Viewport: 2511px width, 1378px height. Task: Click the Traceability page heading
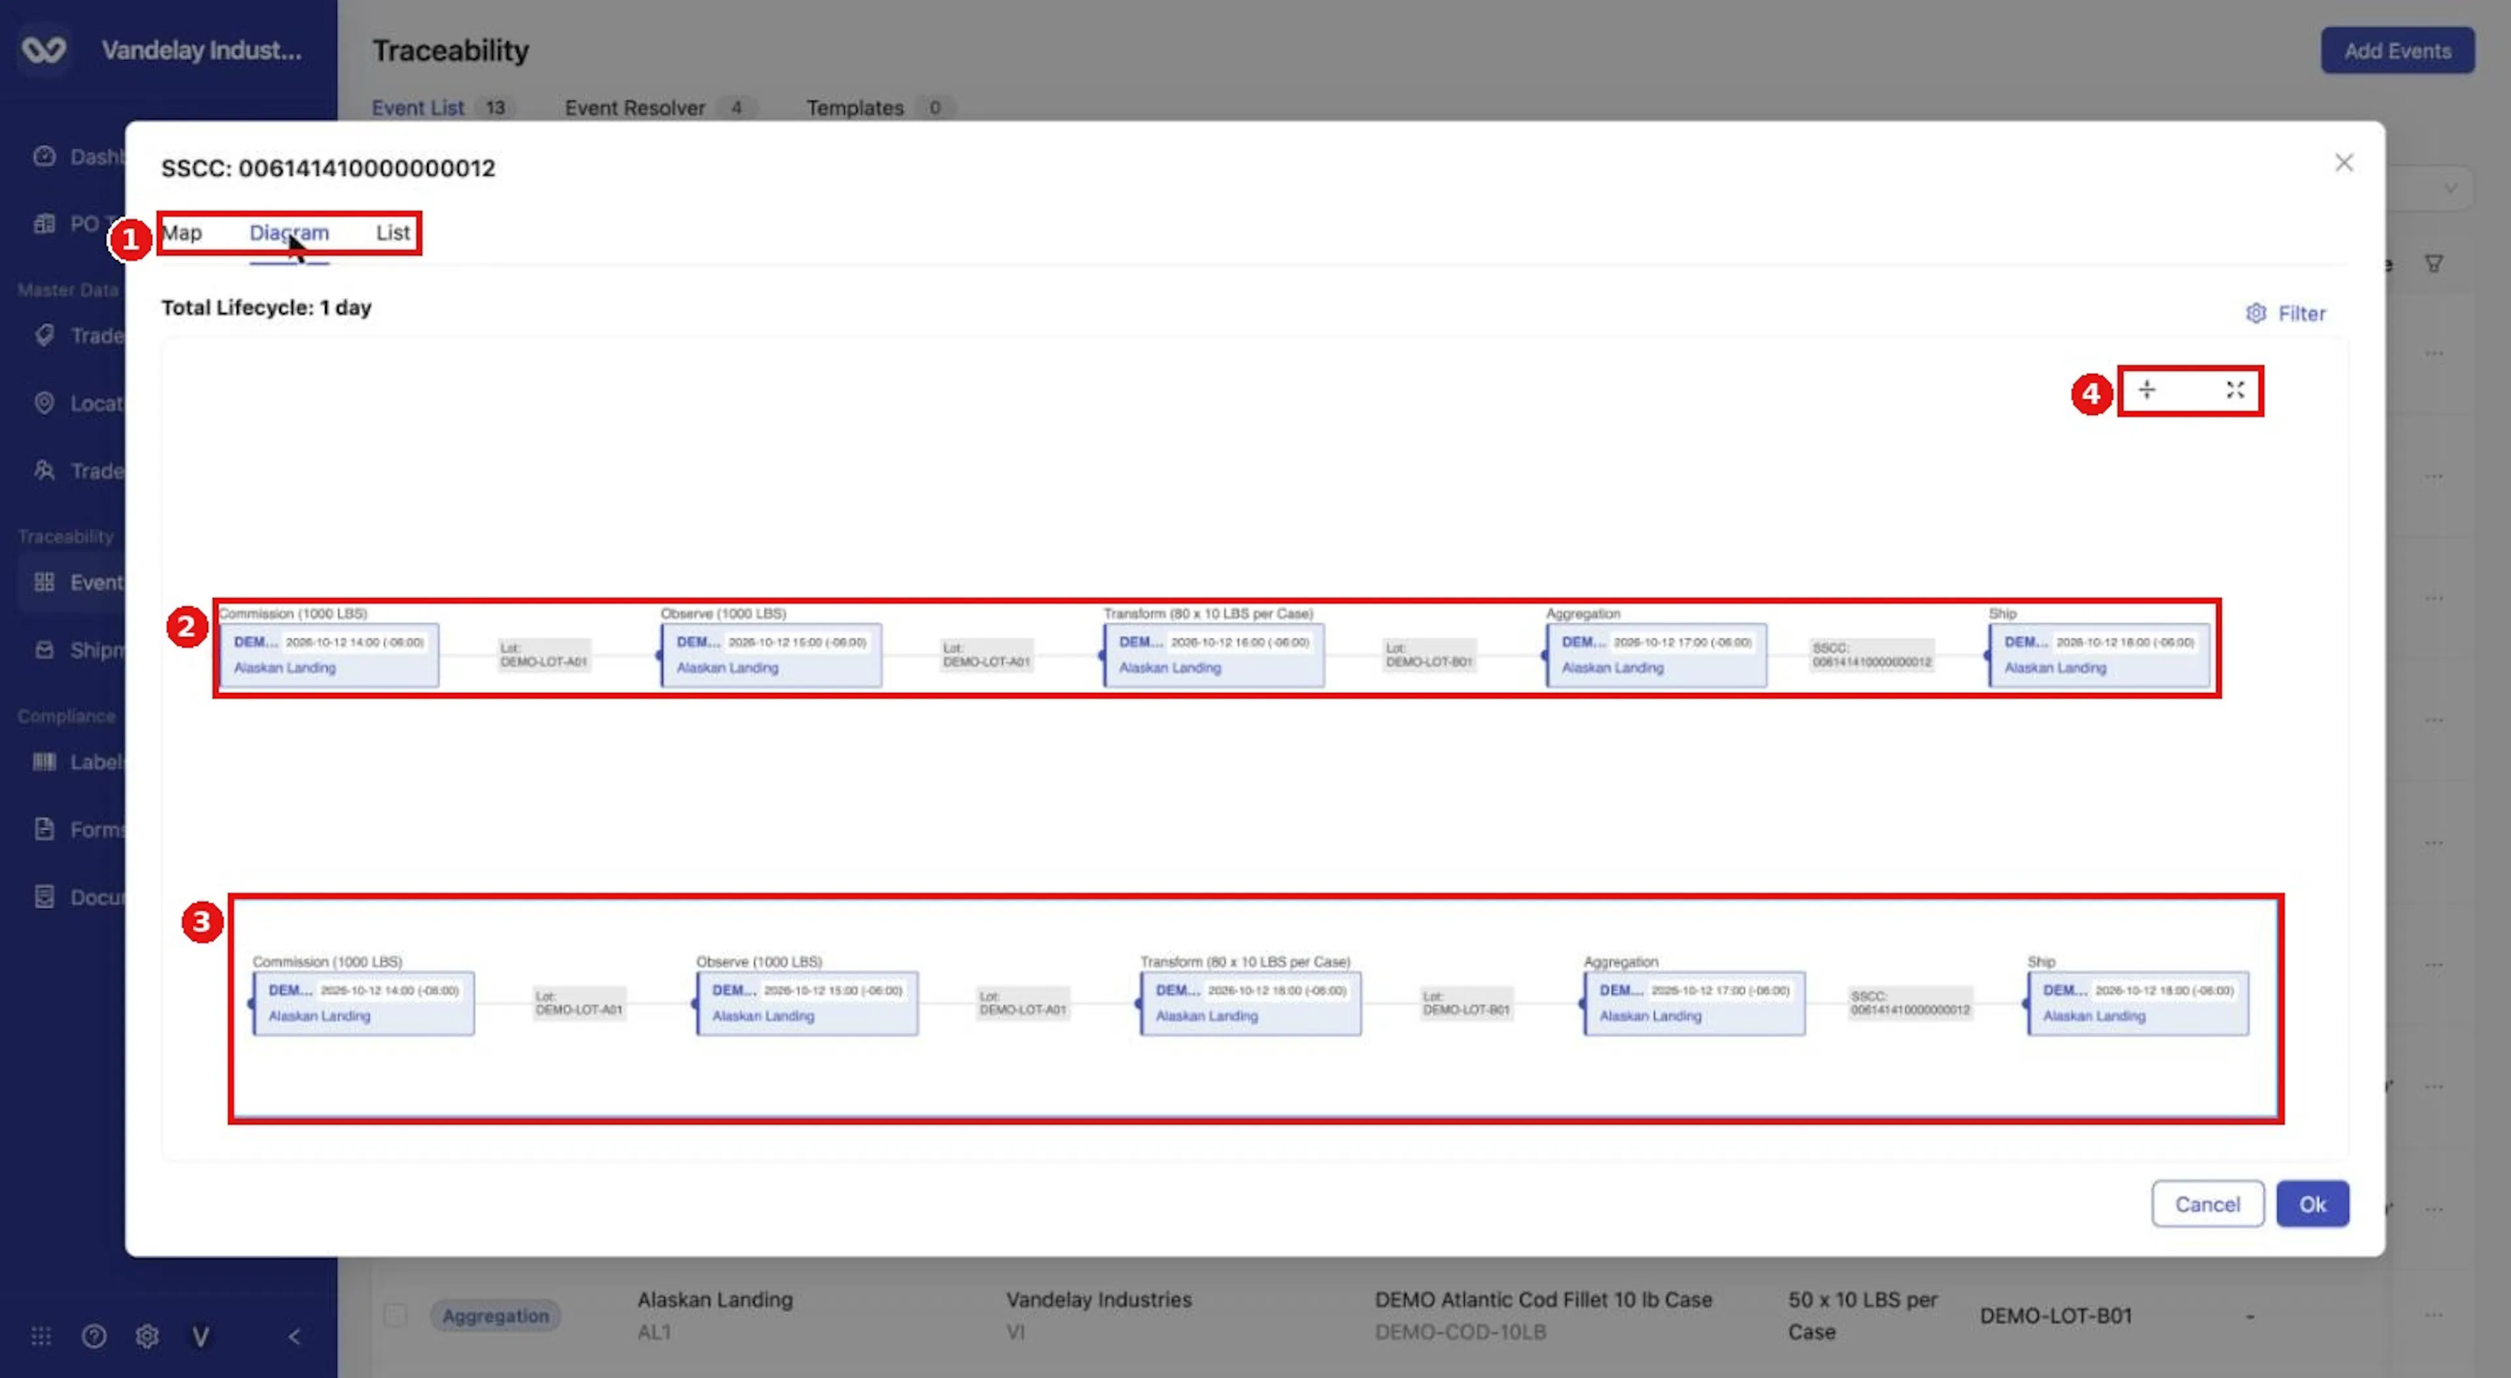(x=451, y=50)
